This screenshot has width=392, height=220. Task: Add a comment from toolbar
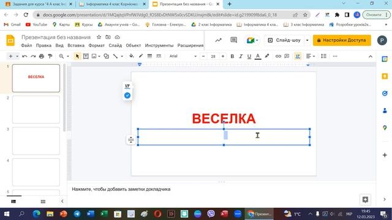point(287,56)
